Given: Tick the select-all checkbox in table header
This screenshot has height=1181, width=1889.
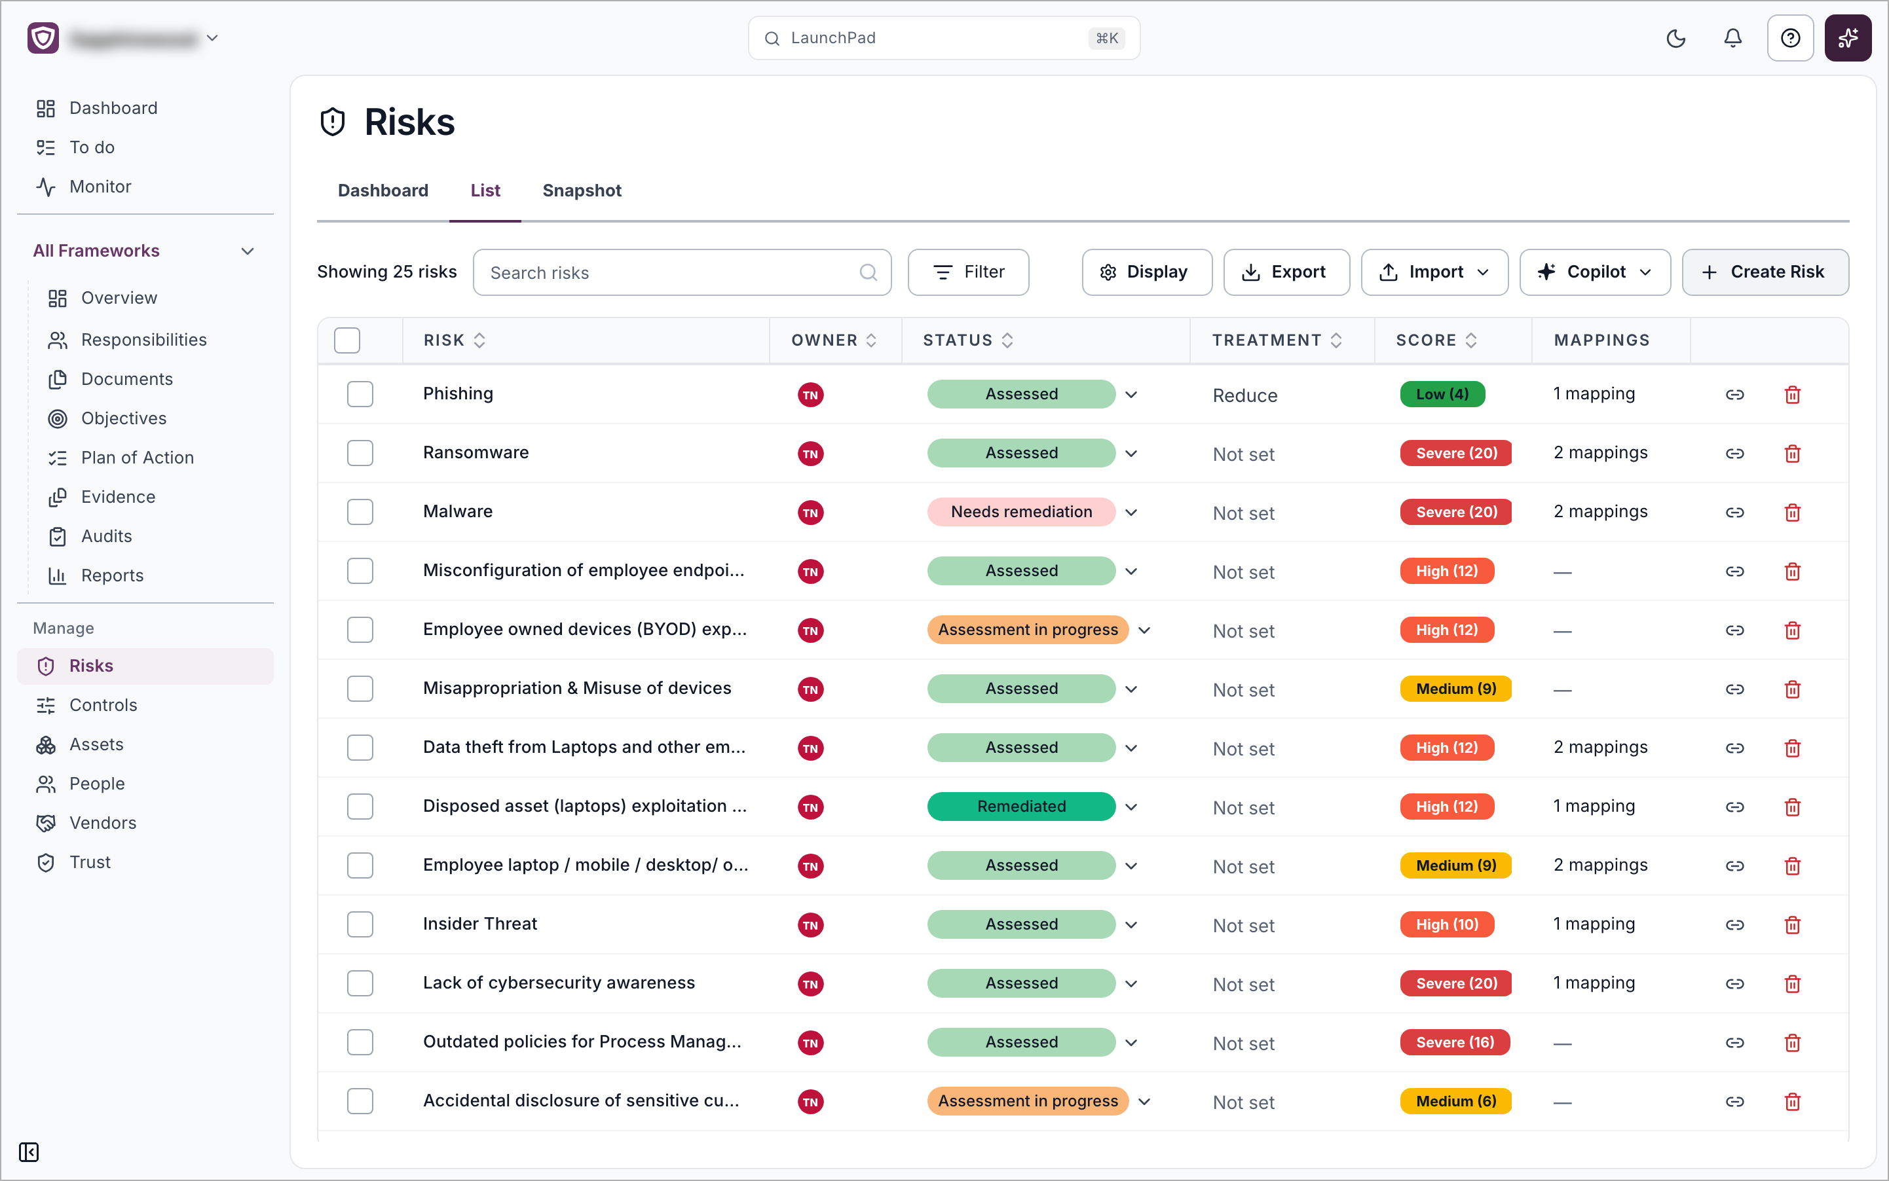Looking at the screenshot, I should [x=347, y=340].
